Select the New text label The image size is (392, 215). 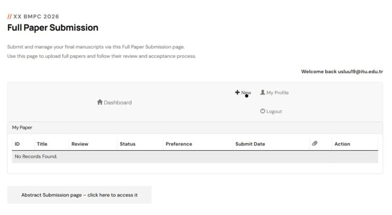click(246, 93)
